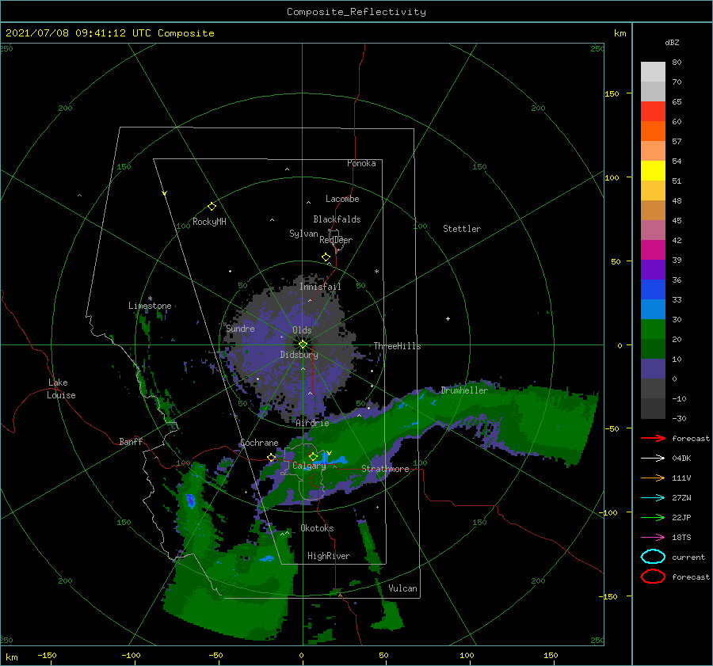Click the Airdrie label
This screenshot has height=666, width=713.
(x=312, y=423)
